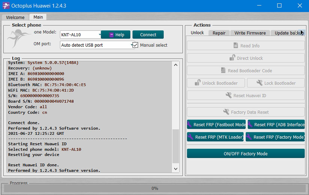Click the Direct Unlock button

(246, 58)
